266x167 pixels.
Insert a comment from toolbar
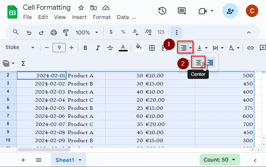tap(263, 48)
